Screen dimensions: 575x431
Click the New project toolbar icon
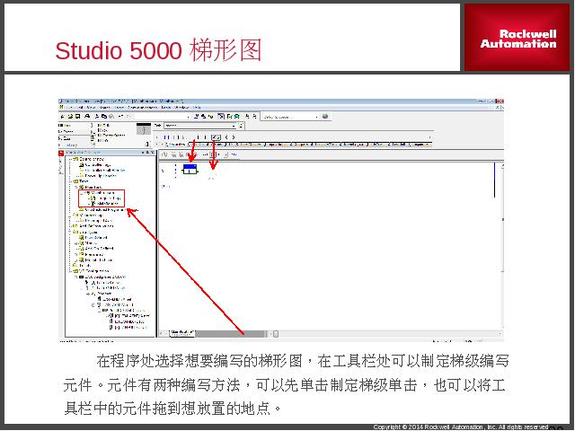pos(62,117)
